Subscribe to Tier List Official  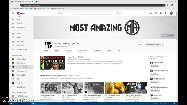[155, 66]
